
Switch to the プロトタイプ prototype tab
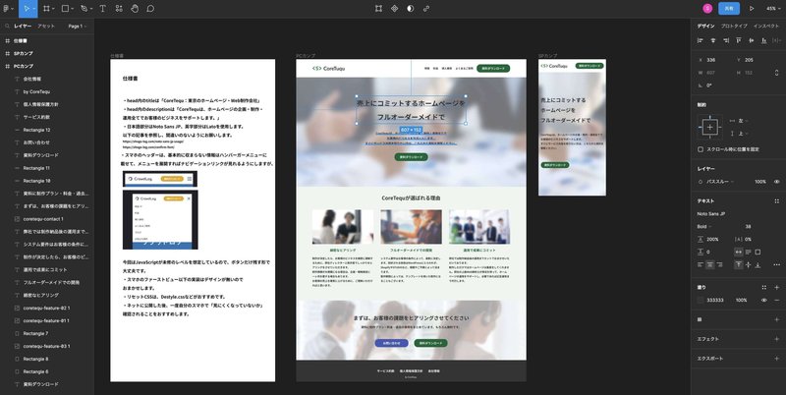(x=734, y=27)
